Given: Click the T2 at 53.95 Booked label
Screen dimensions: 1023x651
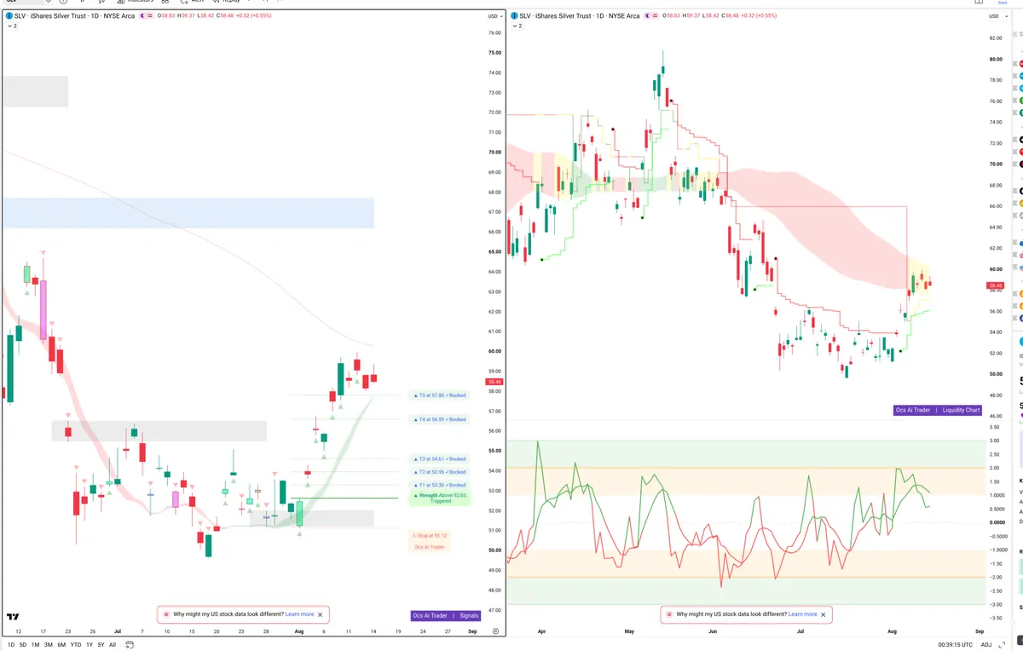Looking at the screenshot, I should tap(440, 472).
